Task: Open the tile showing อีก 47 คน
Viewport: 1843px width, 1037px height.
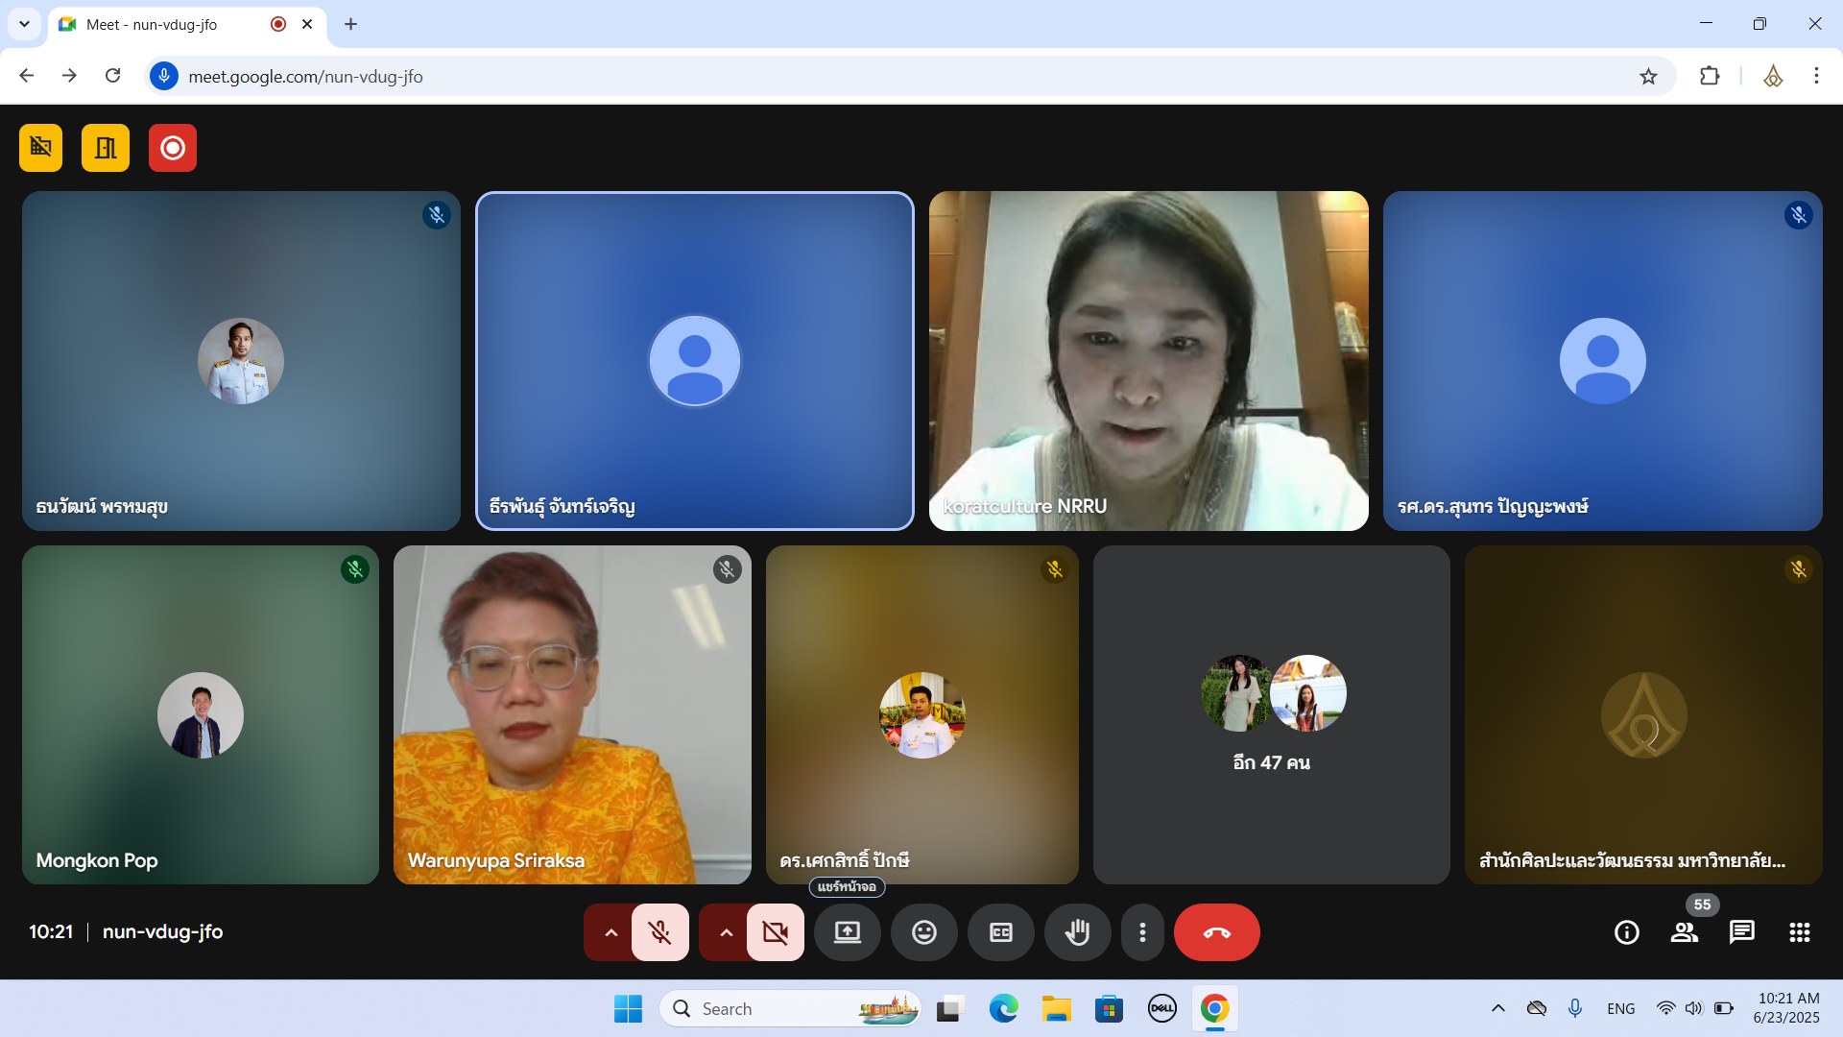Action: click(1271, 715)
